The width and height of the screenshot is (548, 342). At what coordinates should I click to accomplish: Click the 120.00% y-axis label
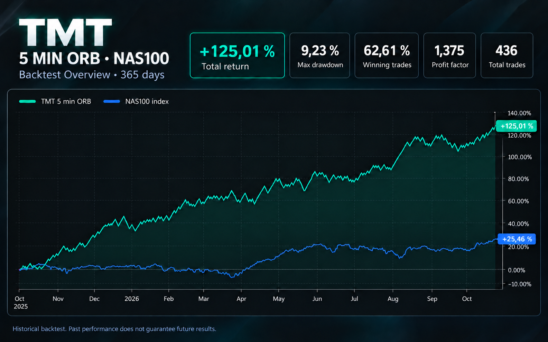519,135
